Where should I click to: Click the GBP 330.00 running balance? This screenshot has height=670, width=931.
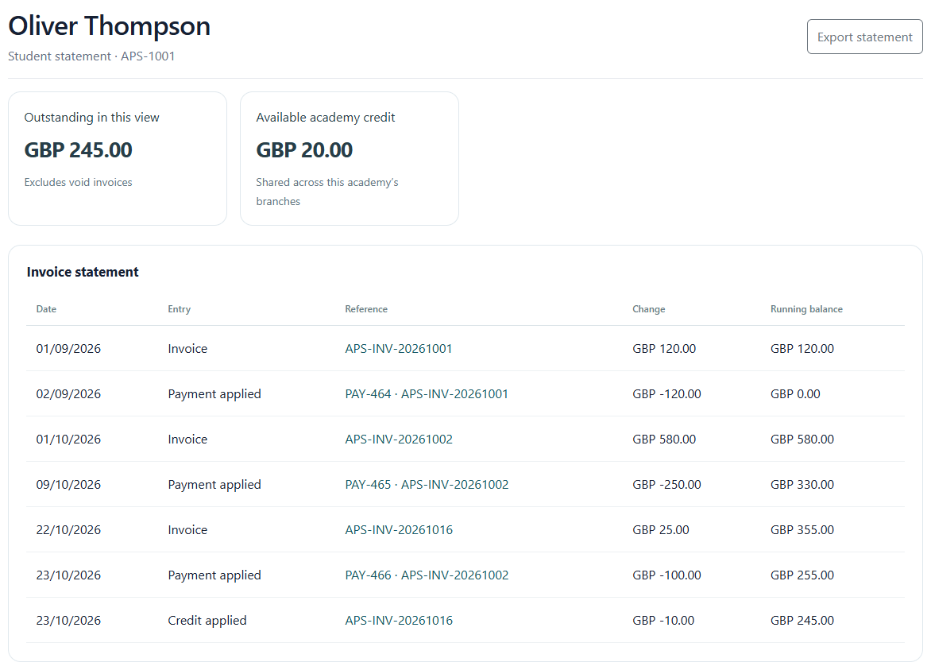click(x=802, y=484)
